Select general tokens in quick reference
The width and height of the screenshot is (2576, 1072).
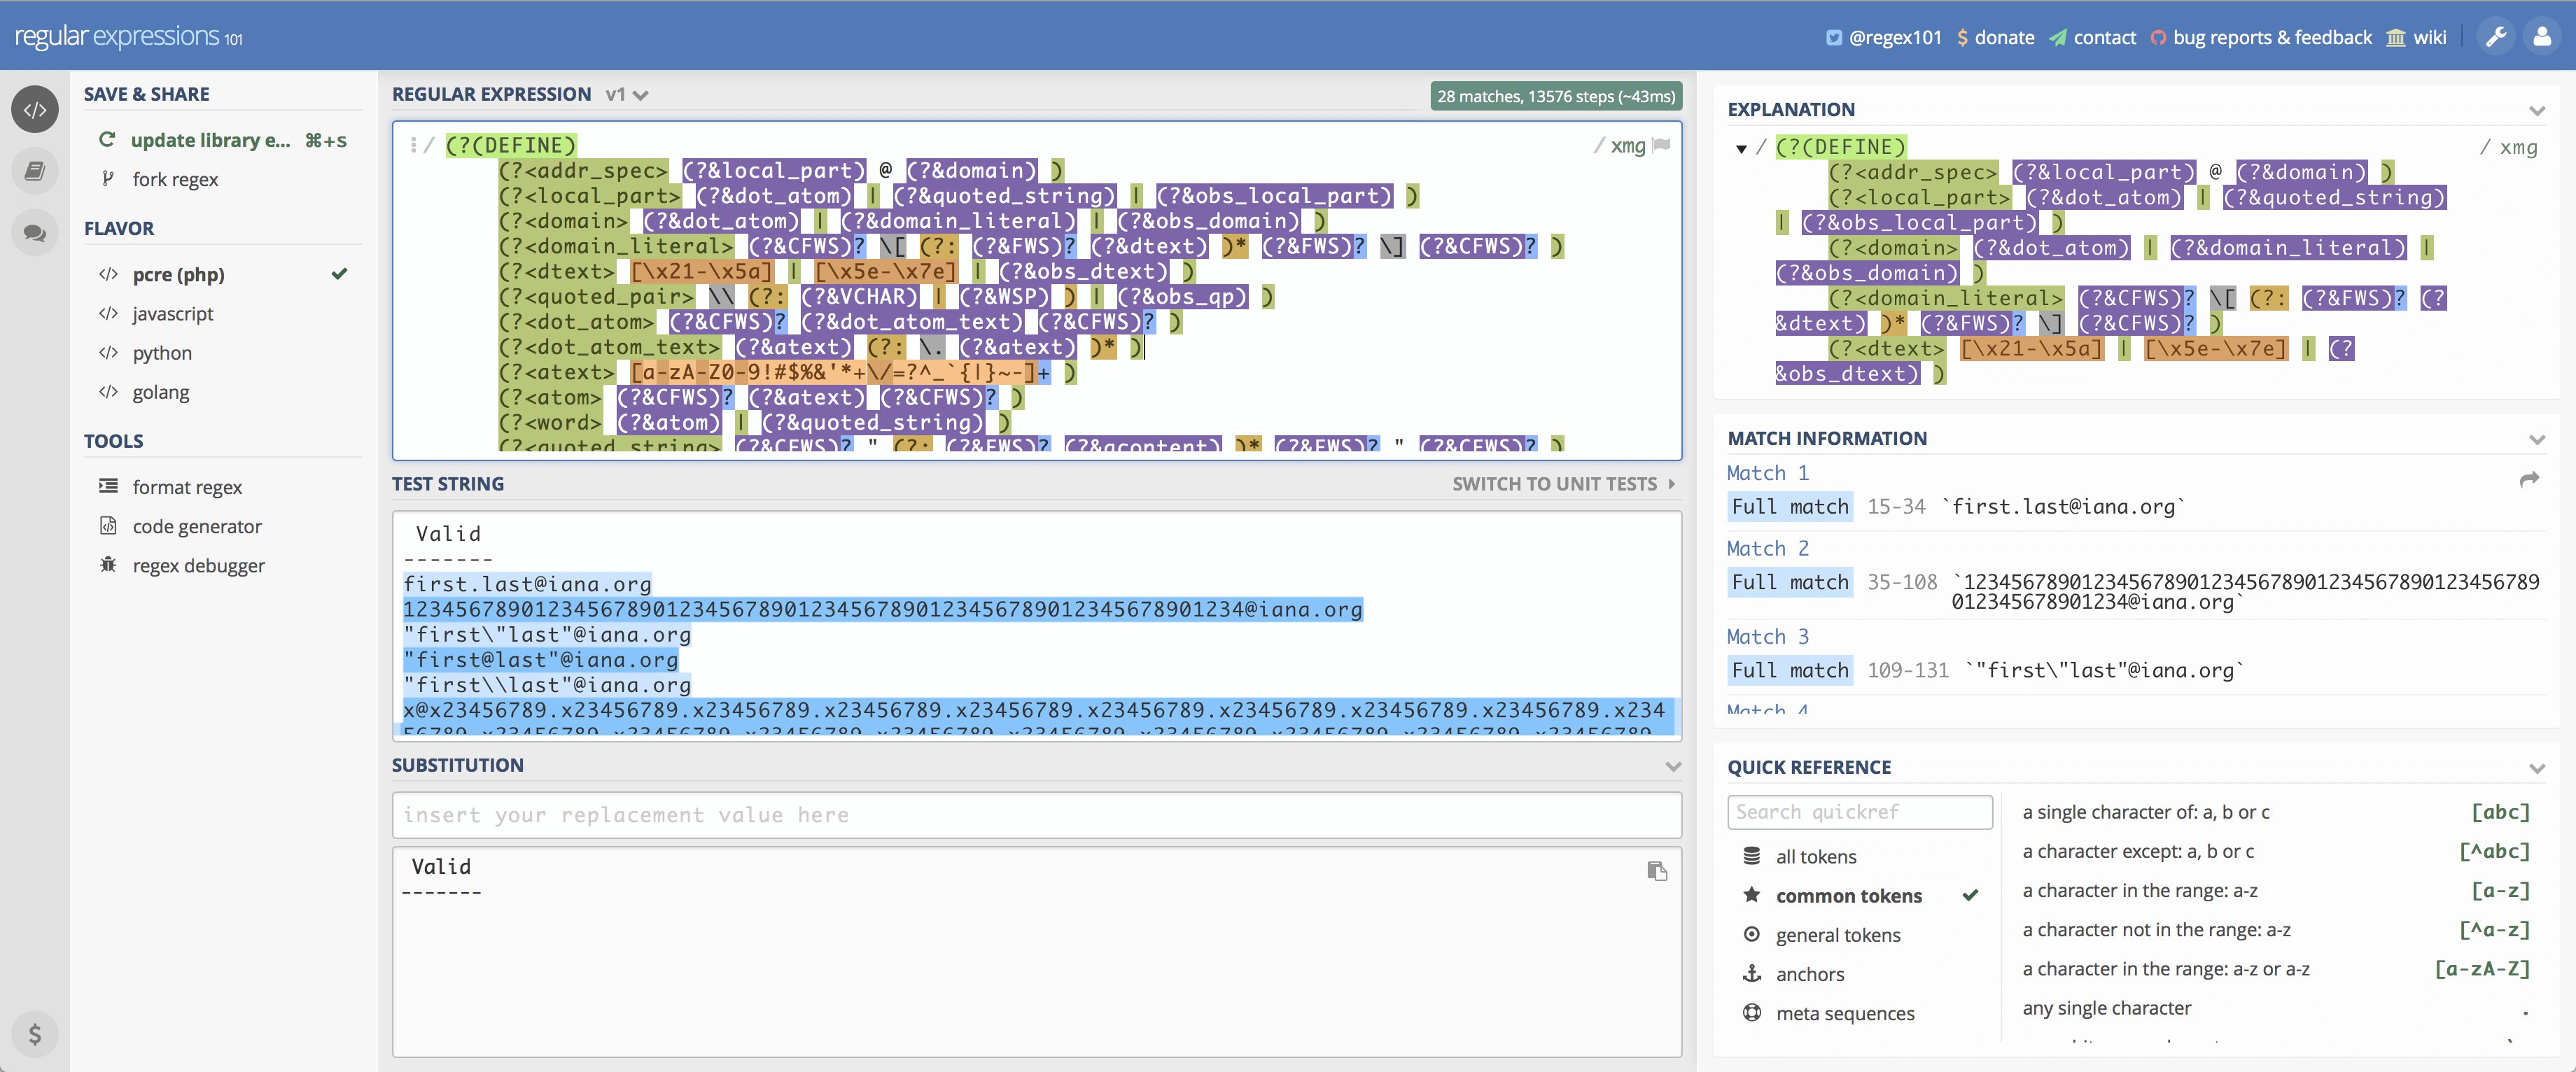pyautogui.click(x=1837, y=935)
